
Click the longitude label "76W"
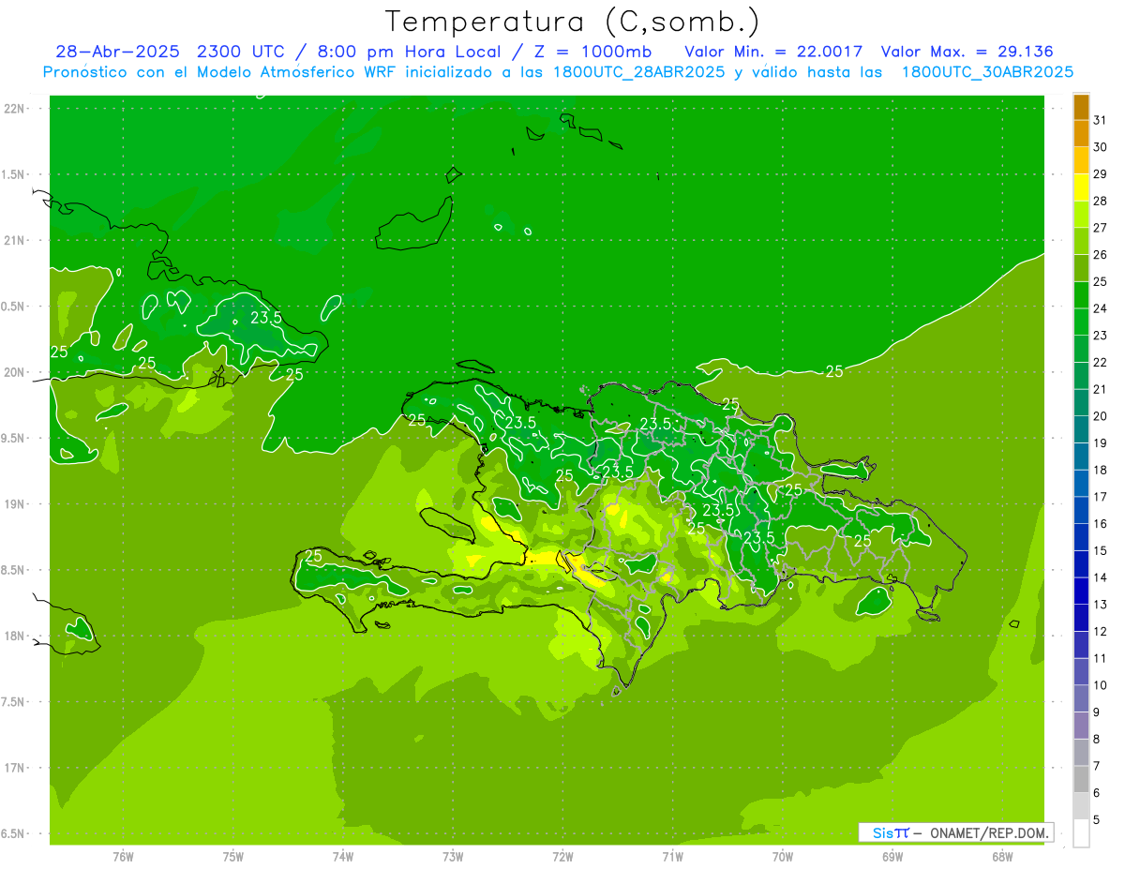(x=123, y=857)
